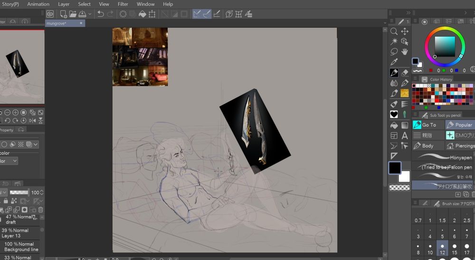Select the Eraser tool
475x260 pixels.
[405, 73]
